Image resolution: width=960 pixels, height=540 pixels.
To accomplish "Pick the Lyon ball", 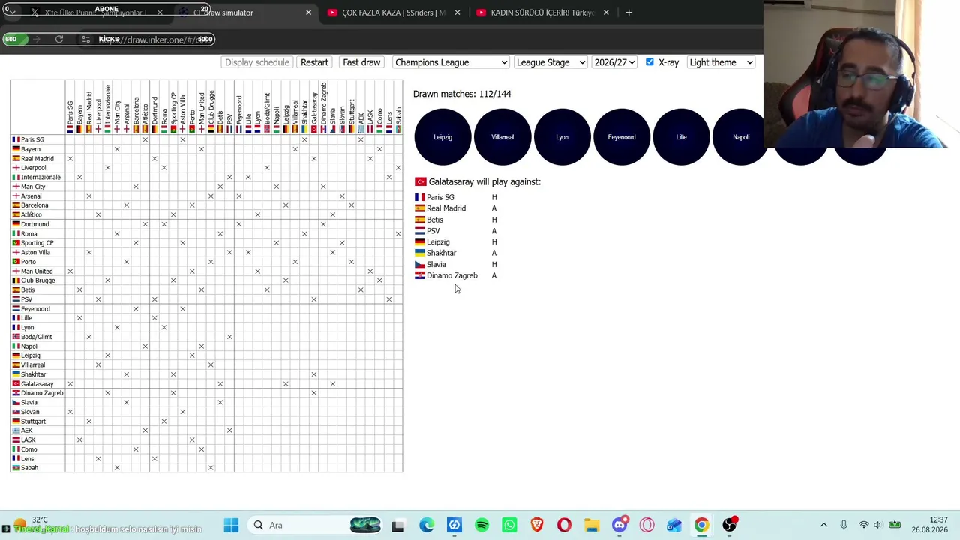I will click(x=562, y=137).
